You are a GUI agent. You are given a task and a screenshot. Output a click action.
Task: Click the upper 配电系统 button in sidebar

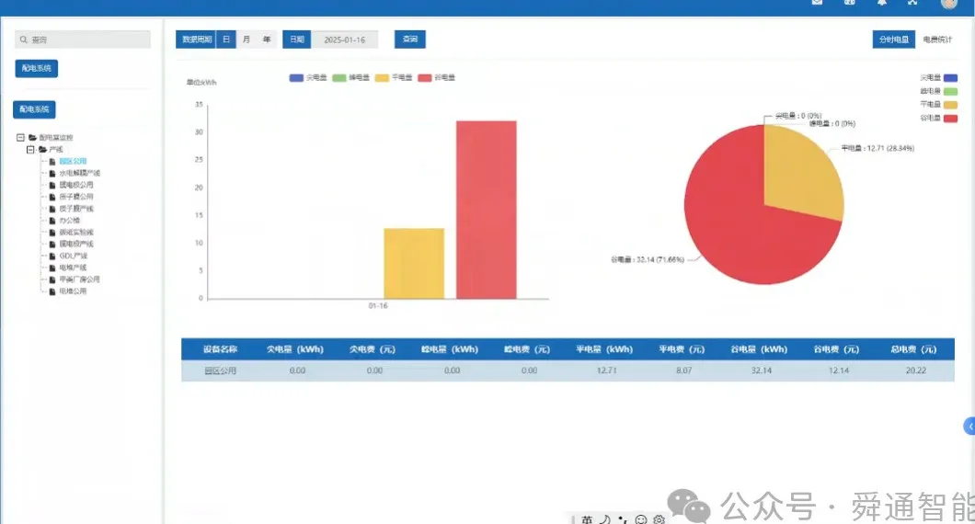point(37,68)
